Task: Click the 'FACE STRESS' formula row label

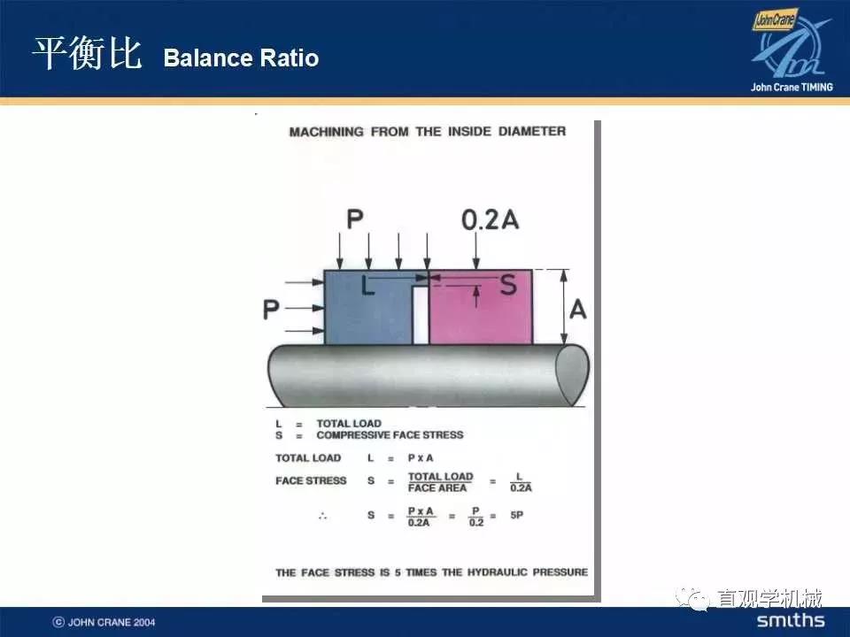Action: coord(311,481)
